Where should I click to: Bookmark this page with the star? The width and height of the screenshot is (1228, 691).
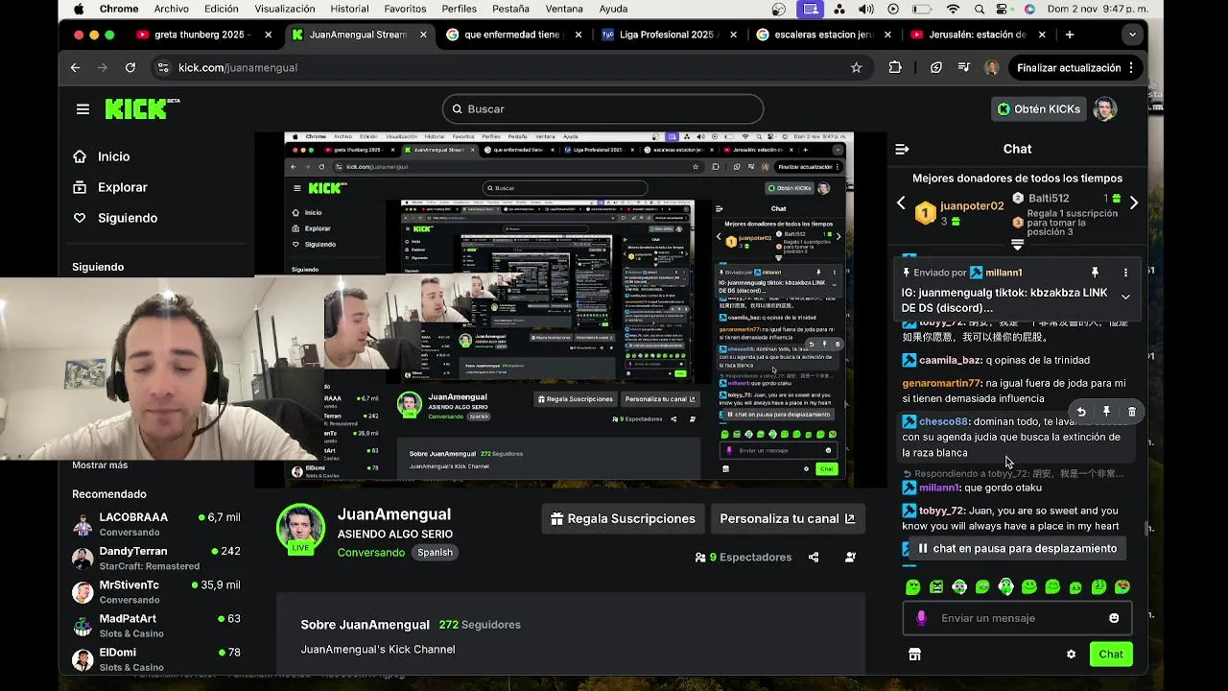click(x=856, y=68)
